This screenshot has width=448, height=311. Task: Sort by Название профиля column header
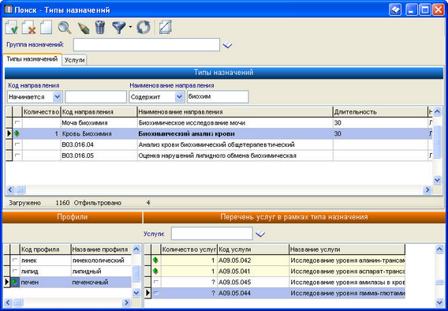(x=101, y=249)
